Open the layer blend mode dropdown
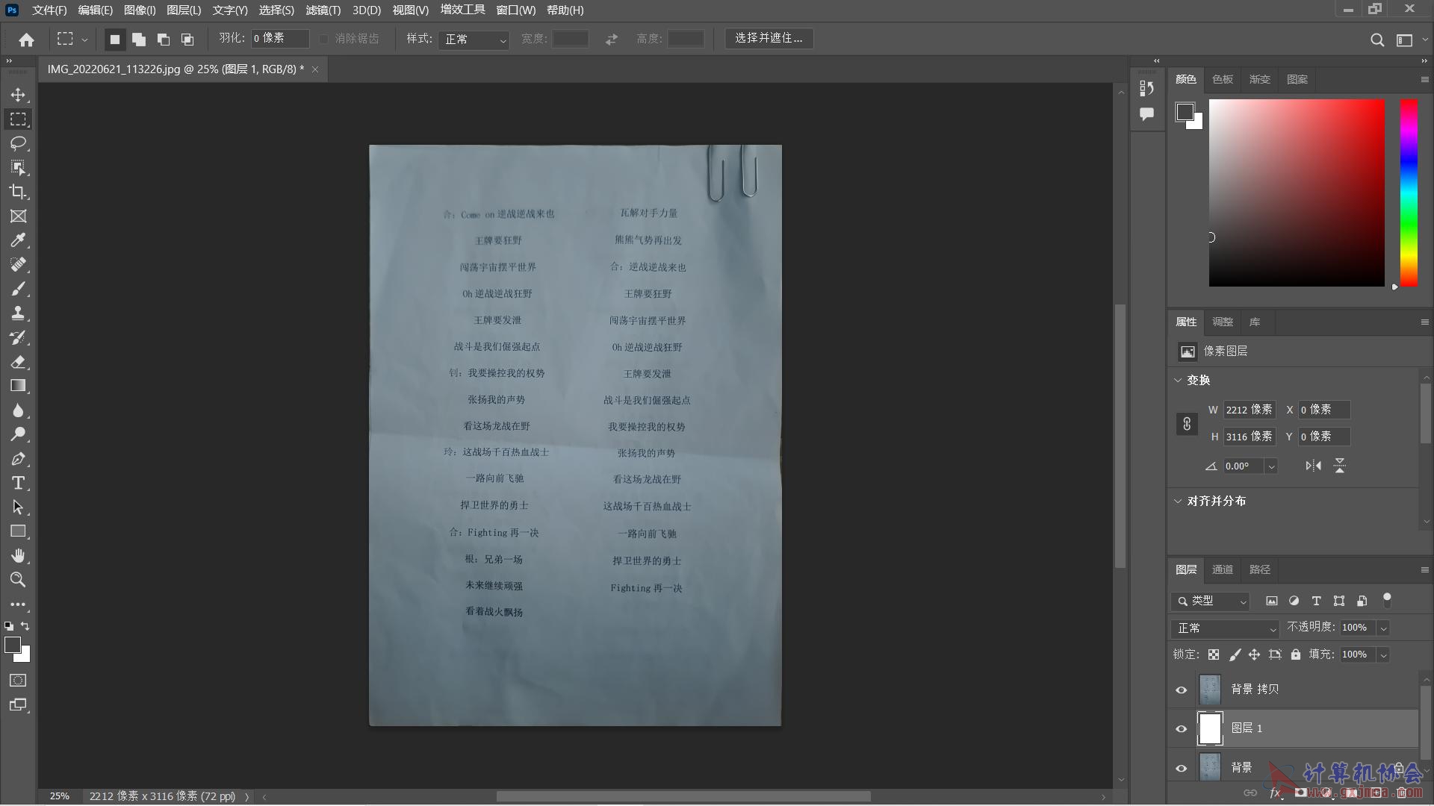 1226,628
